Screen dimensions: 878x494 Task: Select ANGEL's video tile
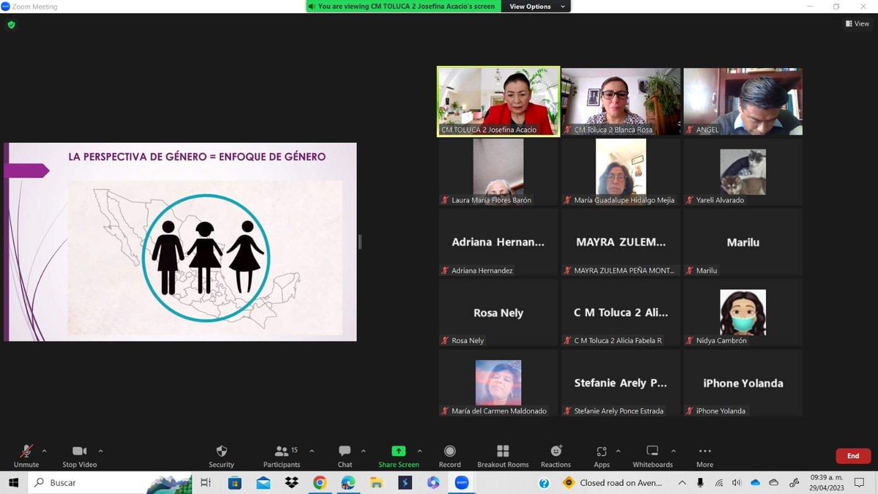(x=743, y=102)
